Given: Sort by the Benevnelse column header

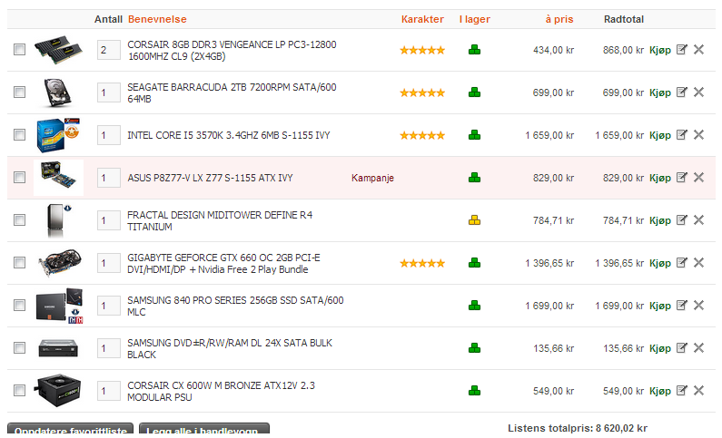Looking at the screenshot, I should click(157, 19).
